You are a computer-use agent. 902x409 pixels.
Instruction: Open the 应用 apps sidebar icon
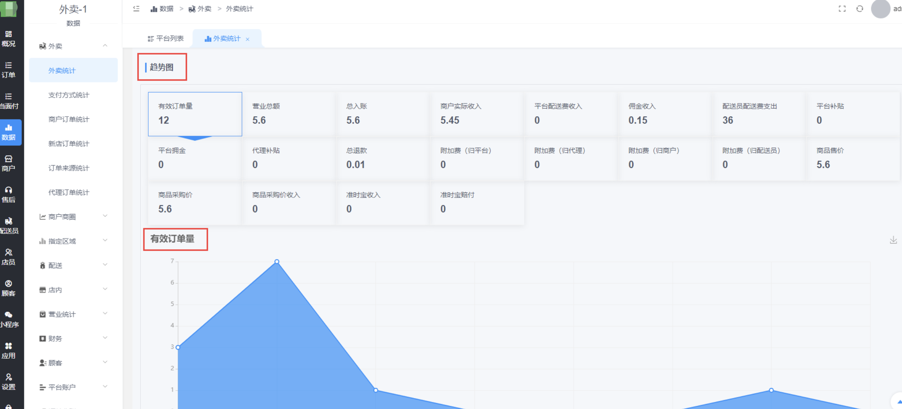point(9,351)
